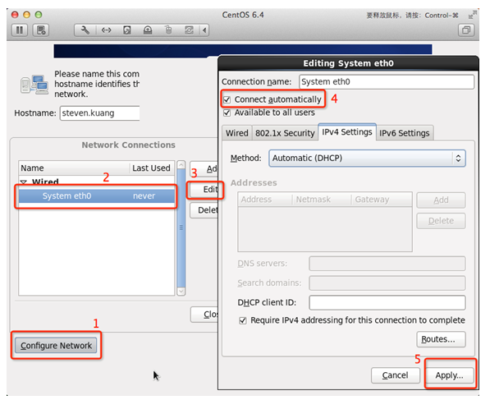Click the hard disk icon in toolbar
490x400 pixels.
click(127, 30)
